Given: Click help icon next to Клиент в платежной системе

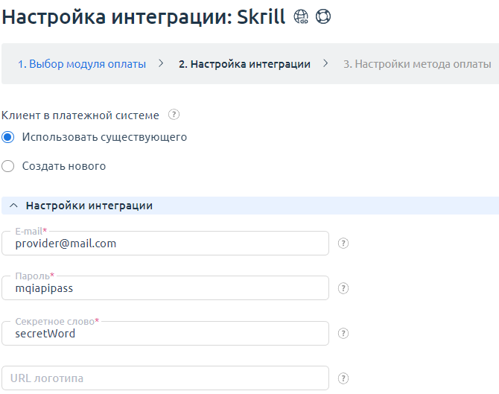Looking at the screenshot, I should pyautogui.click(x=174, y=115).
